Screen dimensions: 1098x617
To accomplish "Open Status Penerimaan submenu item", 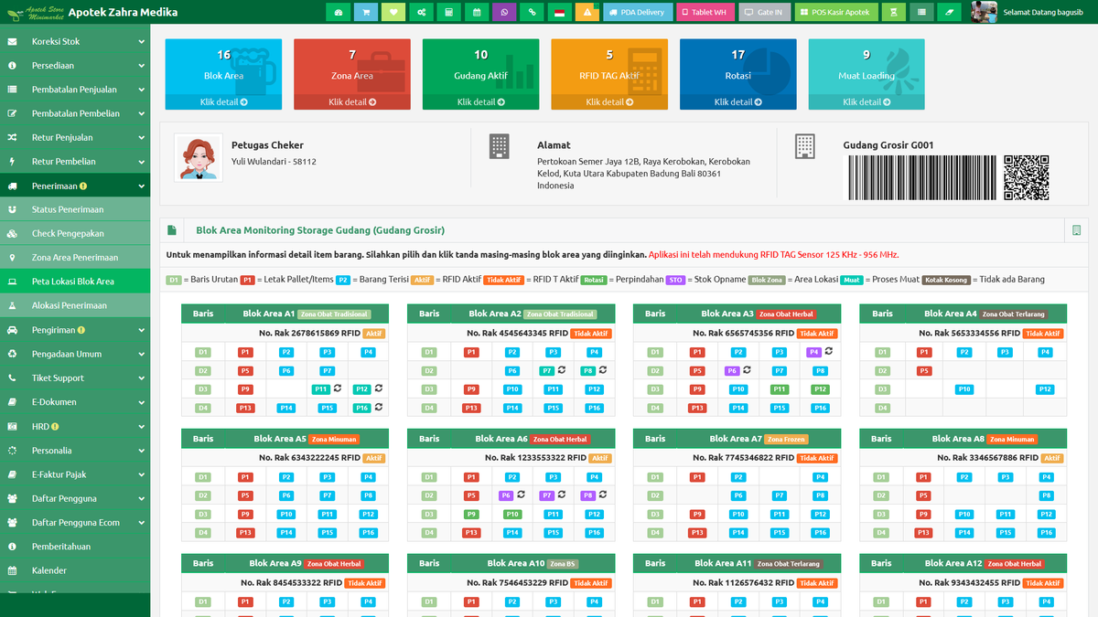I will pos(75,209).
